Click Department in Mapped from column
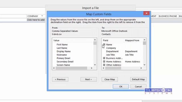The width and height of the screenshot is (182, 102). click(x=131, y=51)
